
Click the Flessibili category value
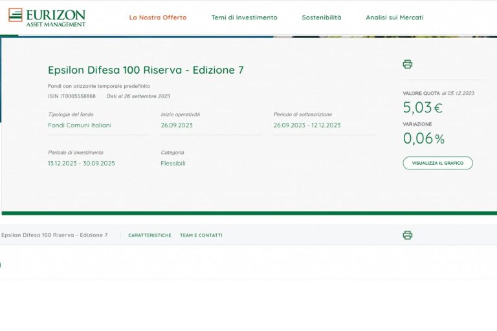pyautogui.click(x=173, y=163)
